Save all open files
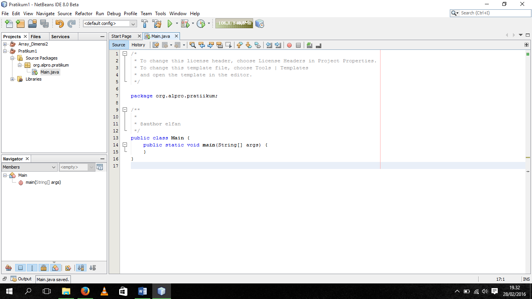Screen dimensions: 532x299 pyautogui.click(x=44, y=23)
